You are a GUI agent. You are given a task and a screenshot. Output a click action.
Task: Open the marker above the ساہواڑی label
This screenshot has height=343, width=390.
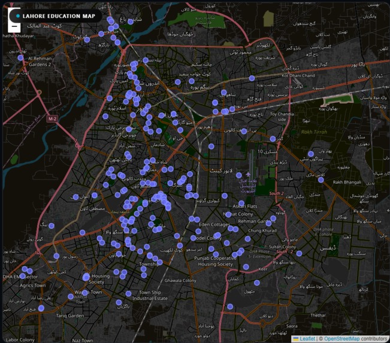223,92
